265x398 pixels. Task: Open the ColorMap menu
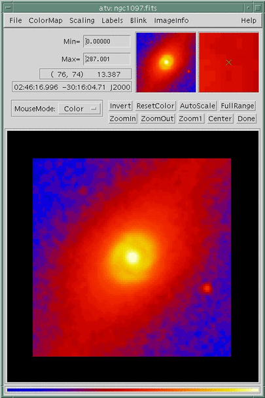tap(45, 20)
